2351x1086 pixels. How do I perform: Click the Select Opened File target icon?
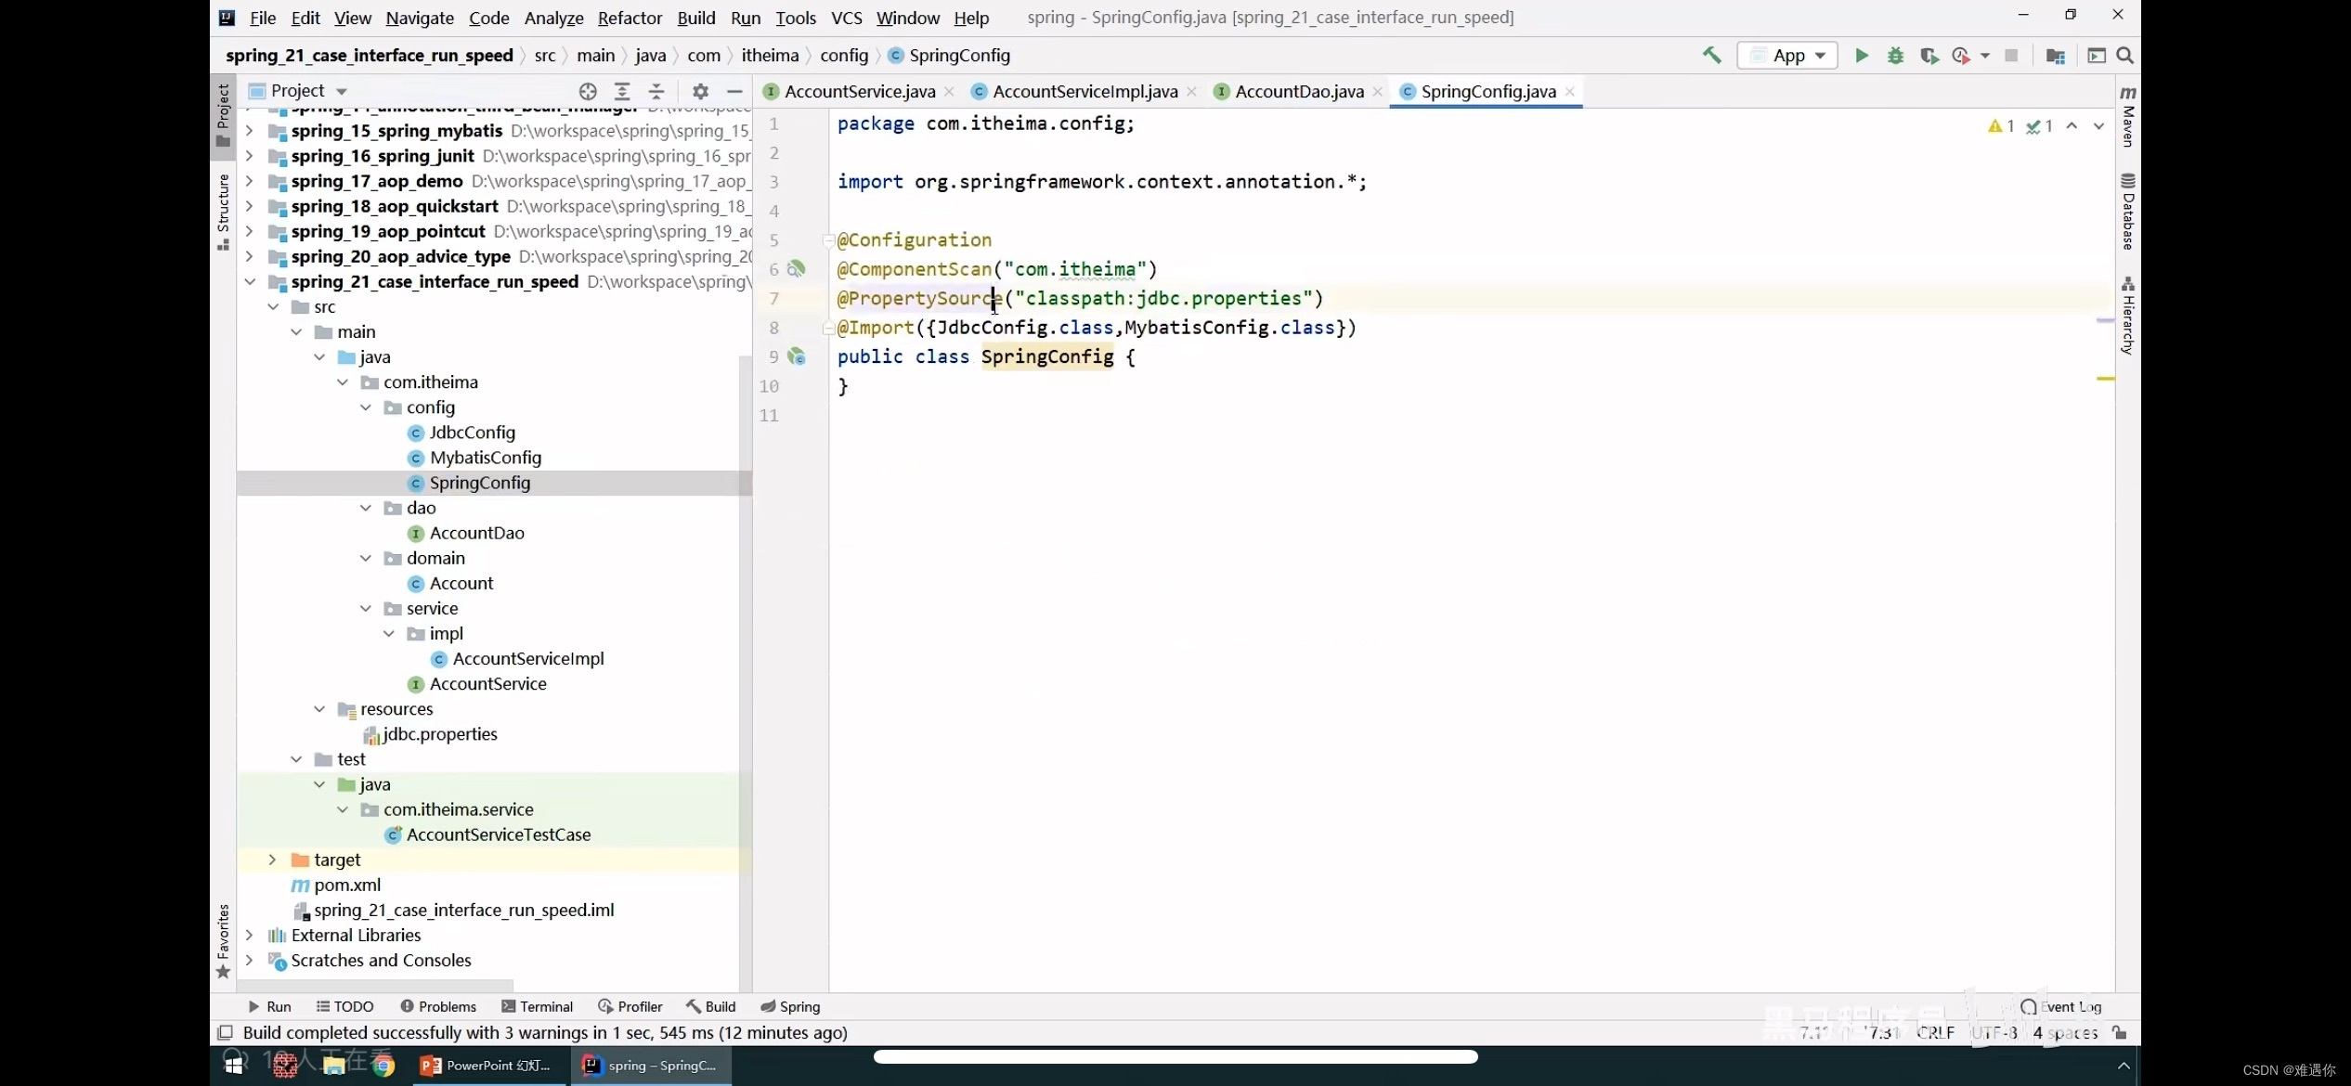coord(588,91)
